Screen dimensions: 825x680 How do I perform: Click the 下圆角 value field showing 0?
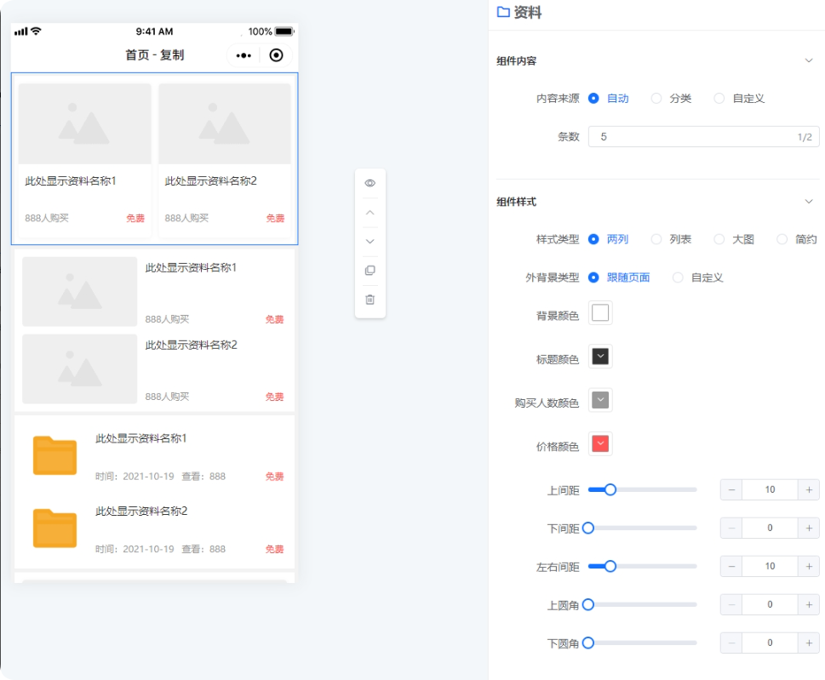tap(770, 643)
